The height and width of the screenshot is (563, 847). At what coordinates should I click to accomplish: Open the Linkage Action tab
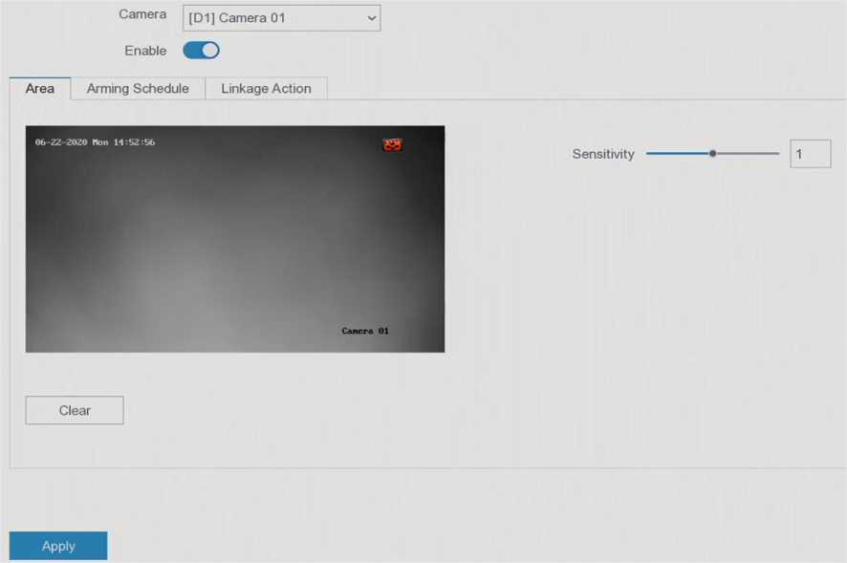click(x=266, y=89)
